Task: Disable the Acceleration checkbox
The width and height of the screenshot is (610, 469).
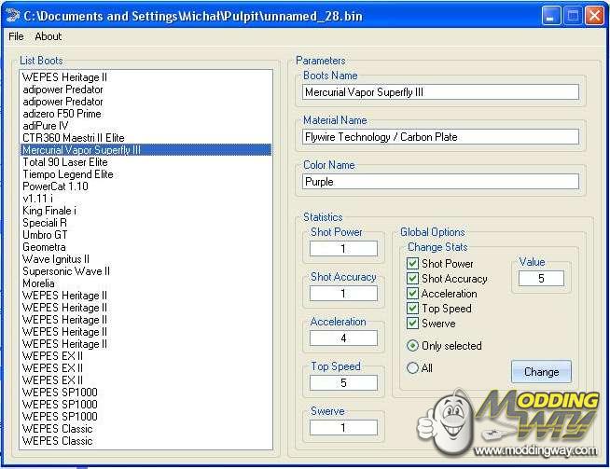Action: point(413,294)
